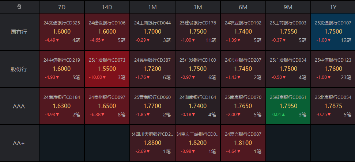The width and height of the screenshot is (355, 162).
Task: Click the 24嘉兴银行CD087 quote cell
Action: click(x=243, y=143)
